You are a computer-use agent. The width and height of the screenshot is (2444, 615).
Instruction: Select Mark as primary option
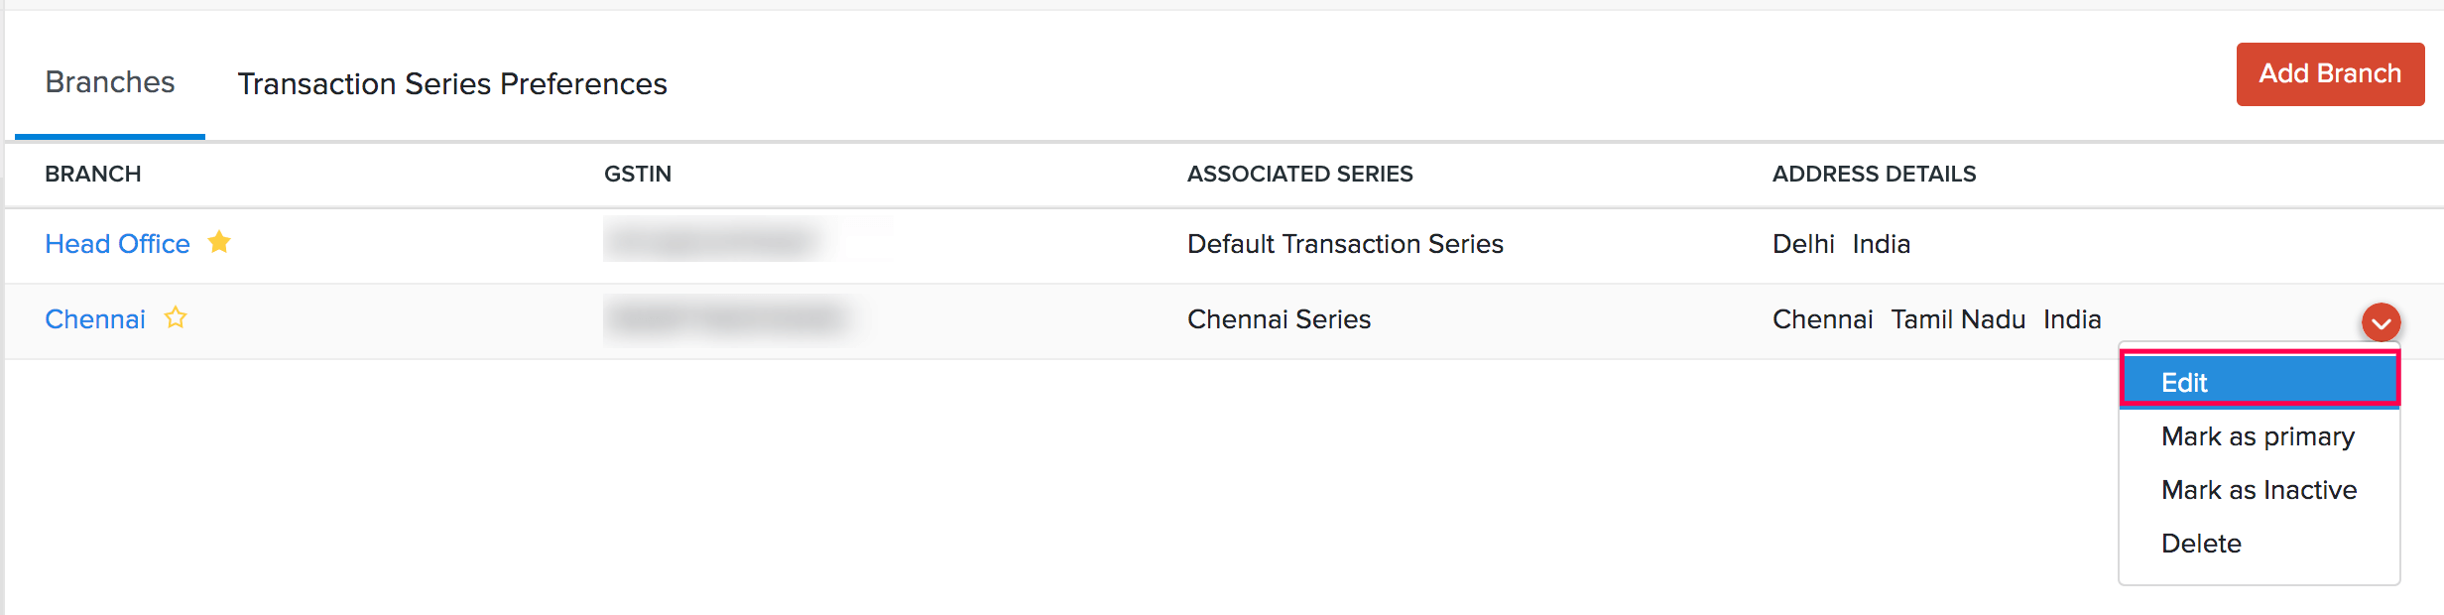point(2258,436)
